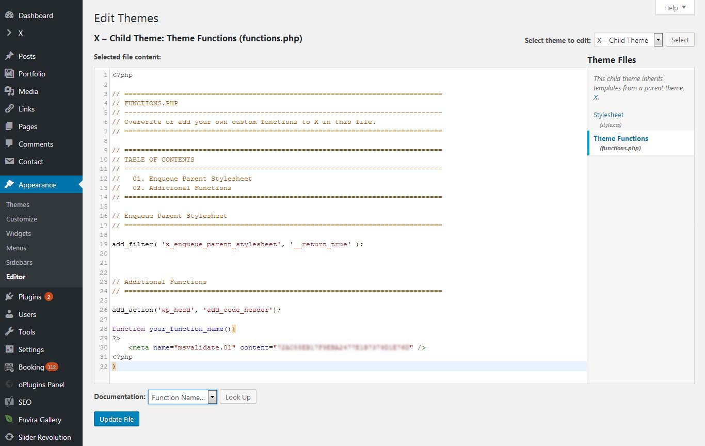The width and height of the screenshot is (705, 446).
Task: Open the Themes submenu item
Action: click(x=18, y=204)
